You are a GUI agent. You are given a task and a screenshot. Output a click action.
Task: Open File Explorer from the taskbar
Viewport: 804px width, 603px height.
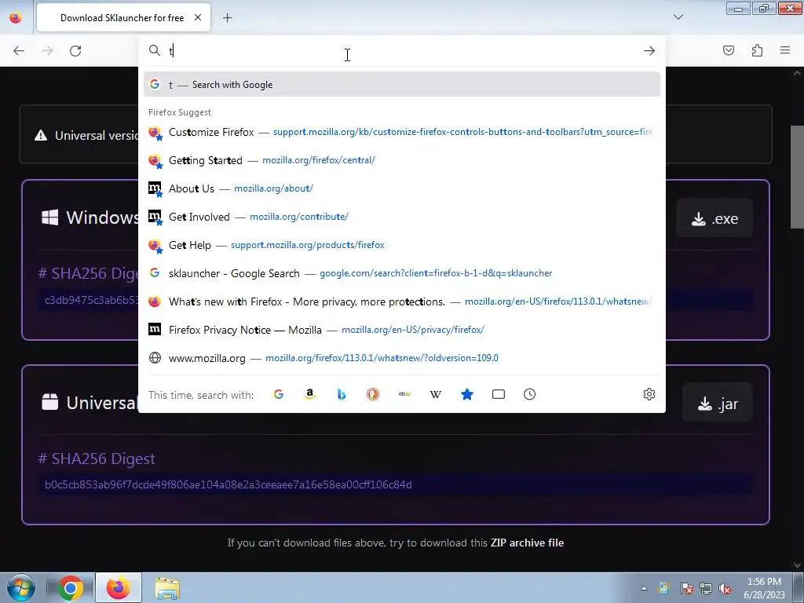click(x=167, y=588)
